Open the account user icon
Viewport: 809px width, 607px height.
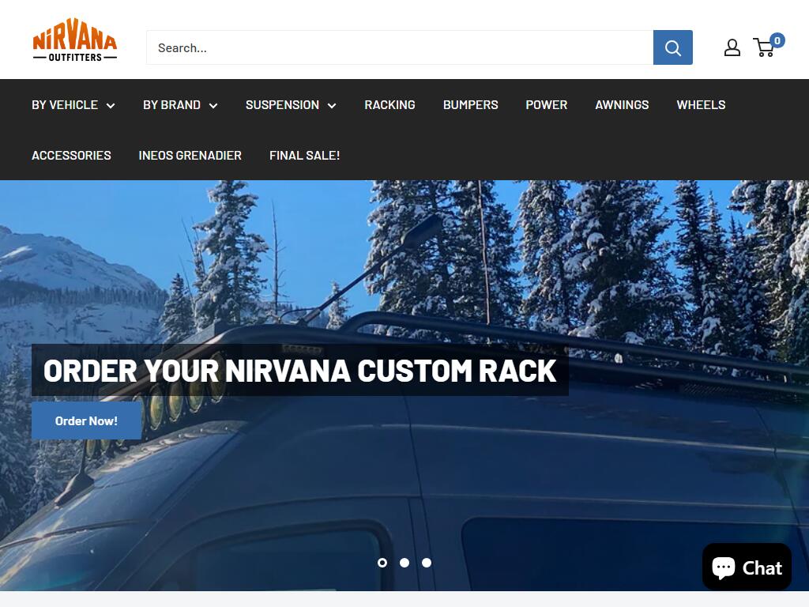click(x=732, y=47)
